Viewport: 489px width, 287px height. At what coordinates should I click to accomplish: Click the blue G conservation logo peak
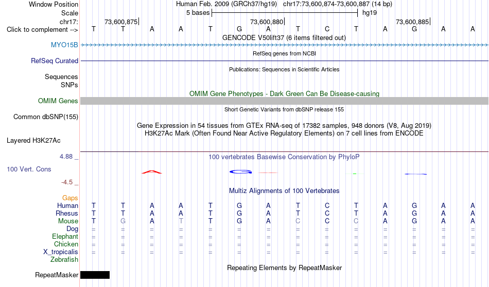tap(240, 171)
